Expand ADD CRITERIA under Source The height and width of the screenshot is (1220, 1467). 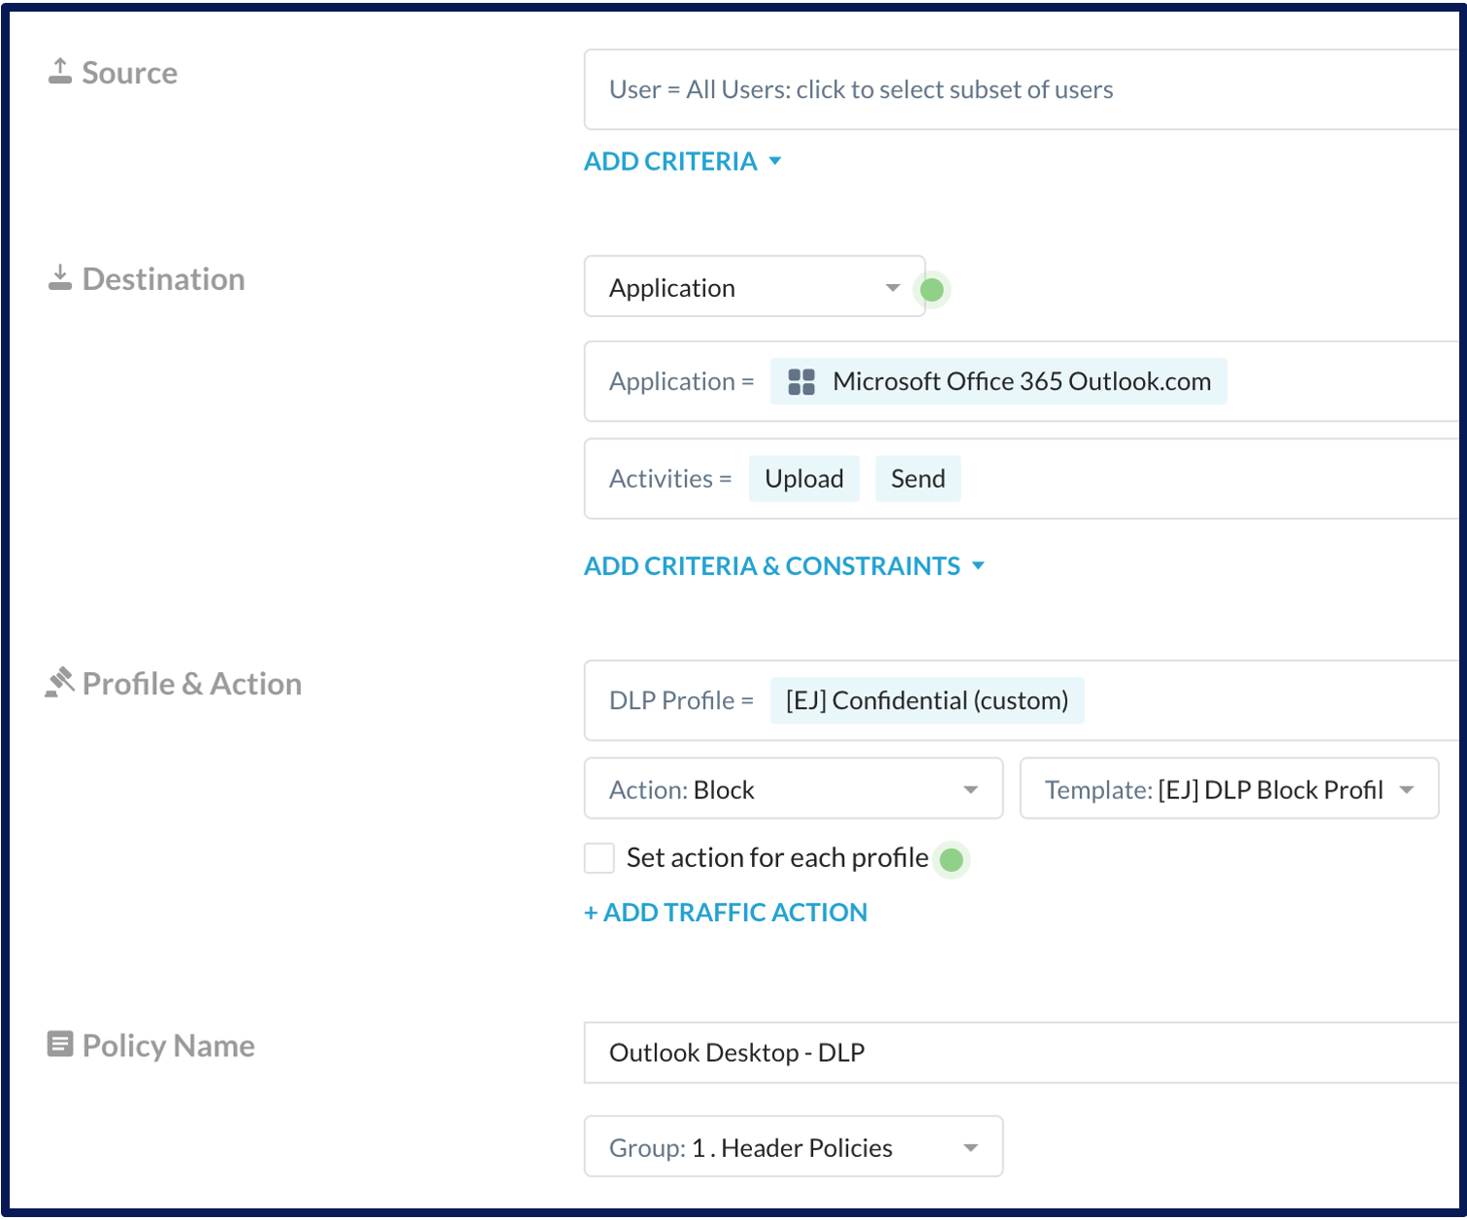682,161
